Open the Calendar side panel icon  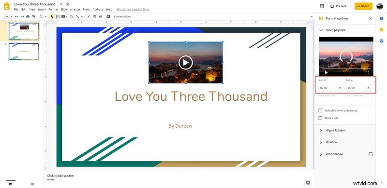click(x=381, y=18)
